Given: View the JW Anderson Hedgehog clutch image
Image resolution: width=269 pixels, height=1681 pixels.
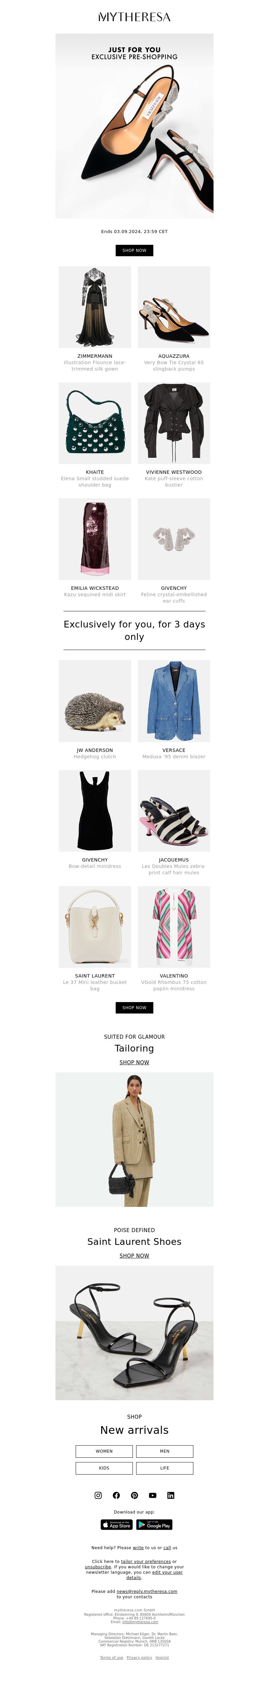Looking at the screenshot, I should (95, 701).
